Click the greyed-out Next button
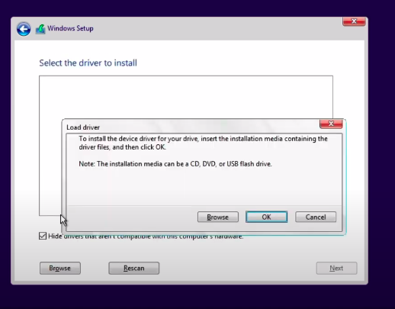The height and width of the screenshot is (309, 395). (x=336, y=268)
